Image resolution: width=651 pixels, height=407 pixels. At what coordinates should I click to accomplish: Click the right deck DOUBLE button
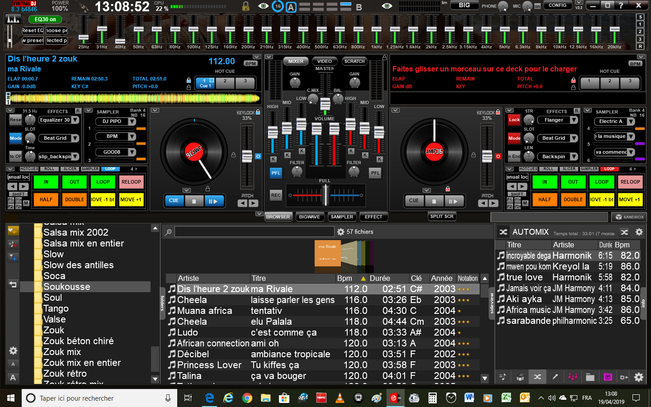click(x=573, y=199)
